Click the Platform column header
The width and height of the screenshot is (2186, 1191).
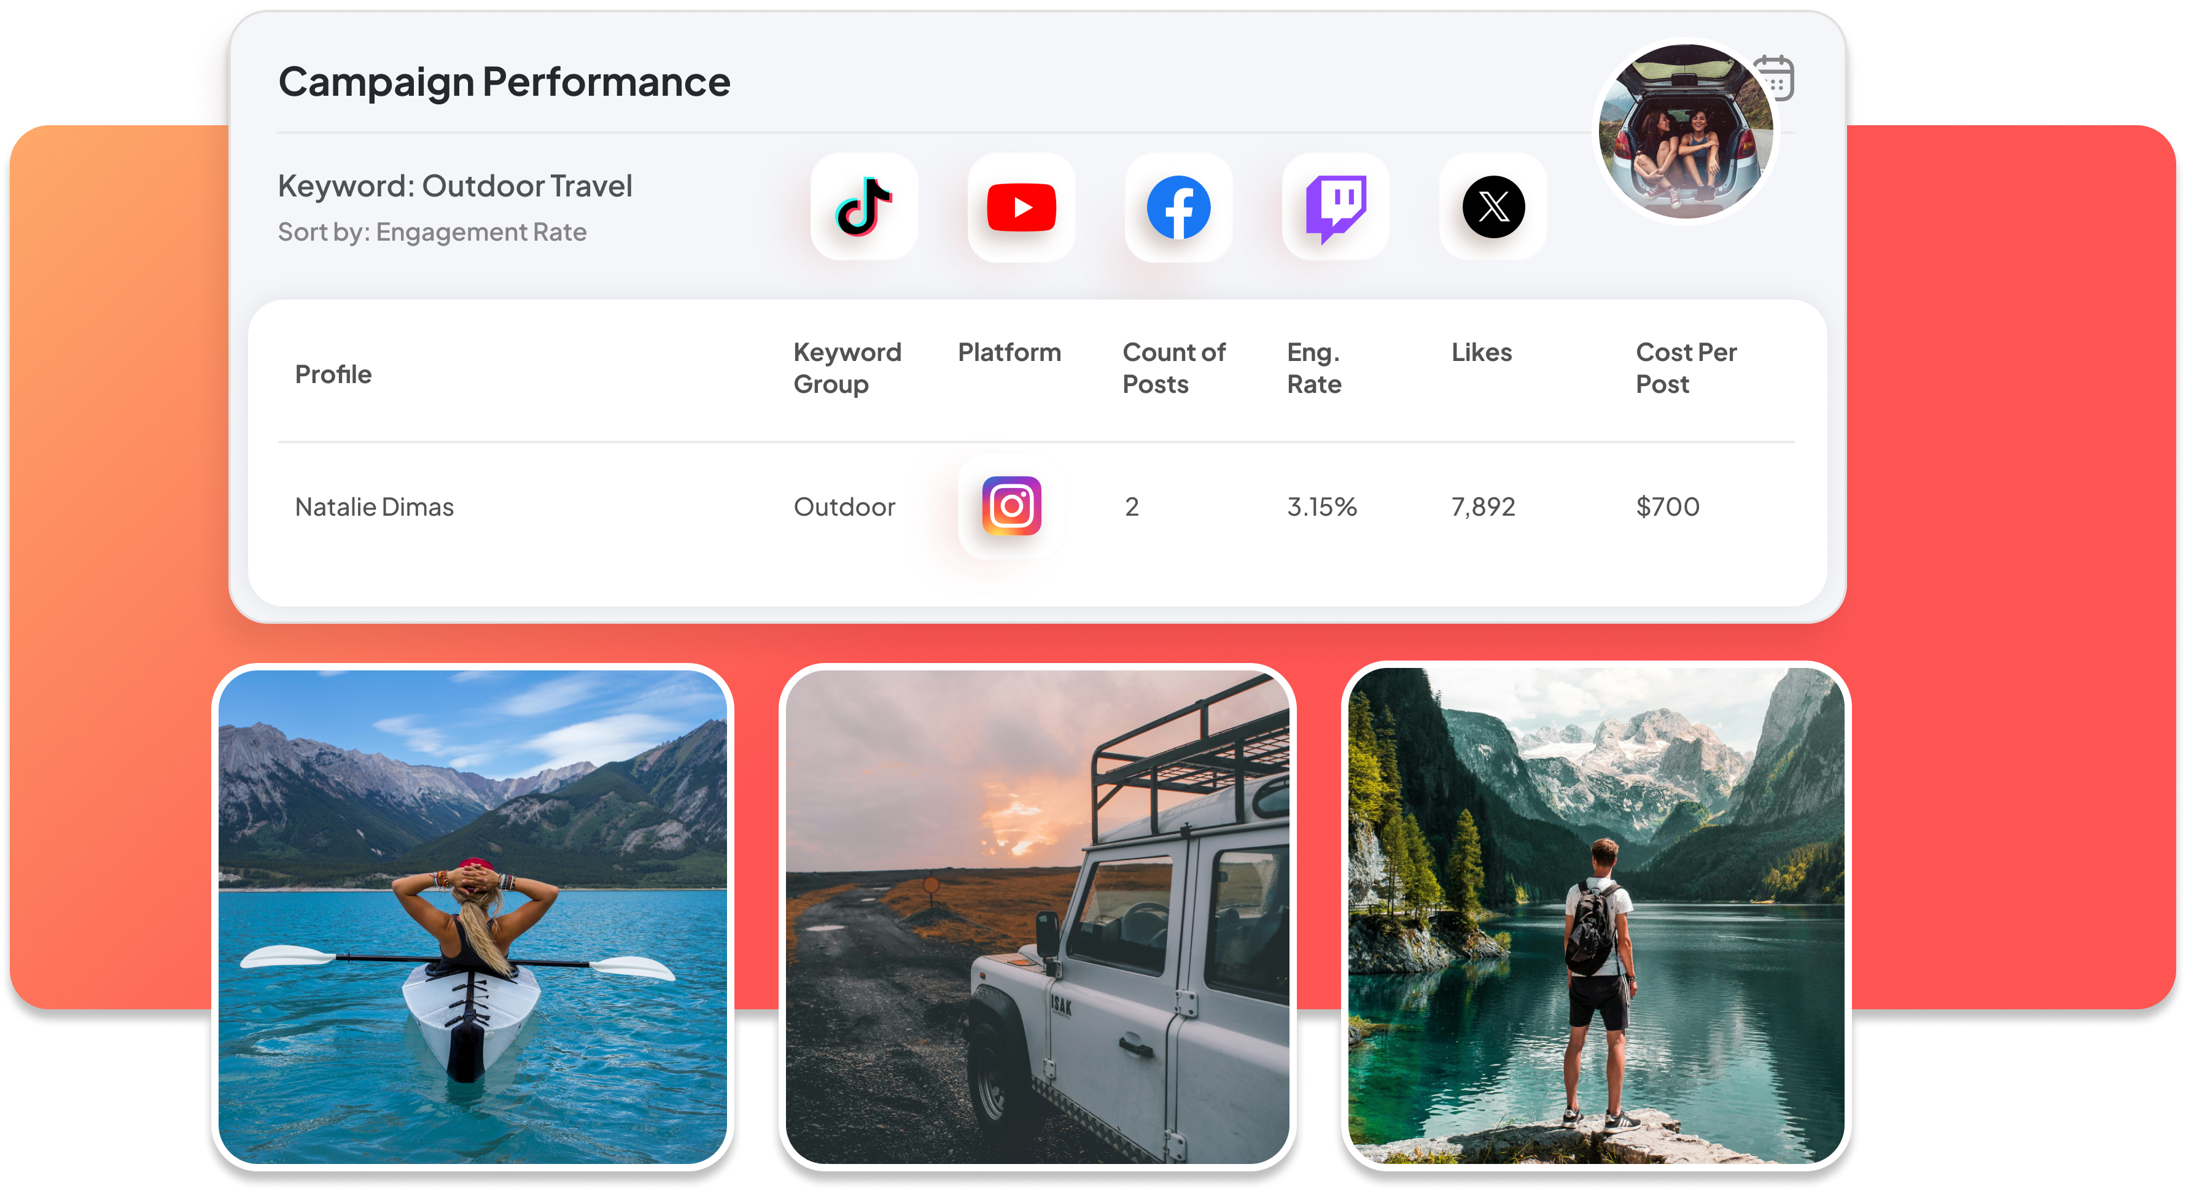pos(1009,352)
